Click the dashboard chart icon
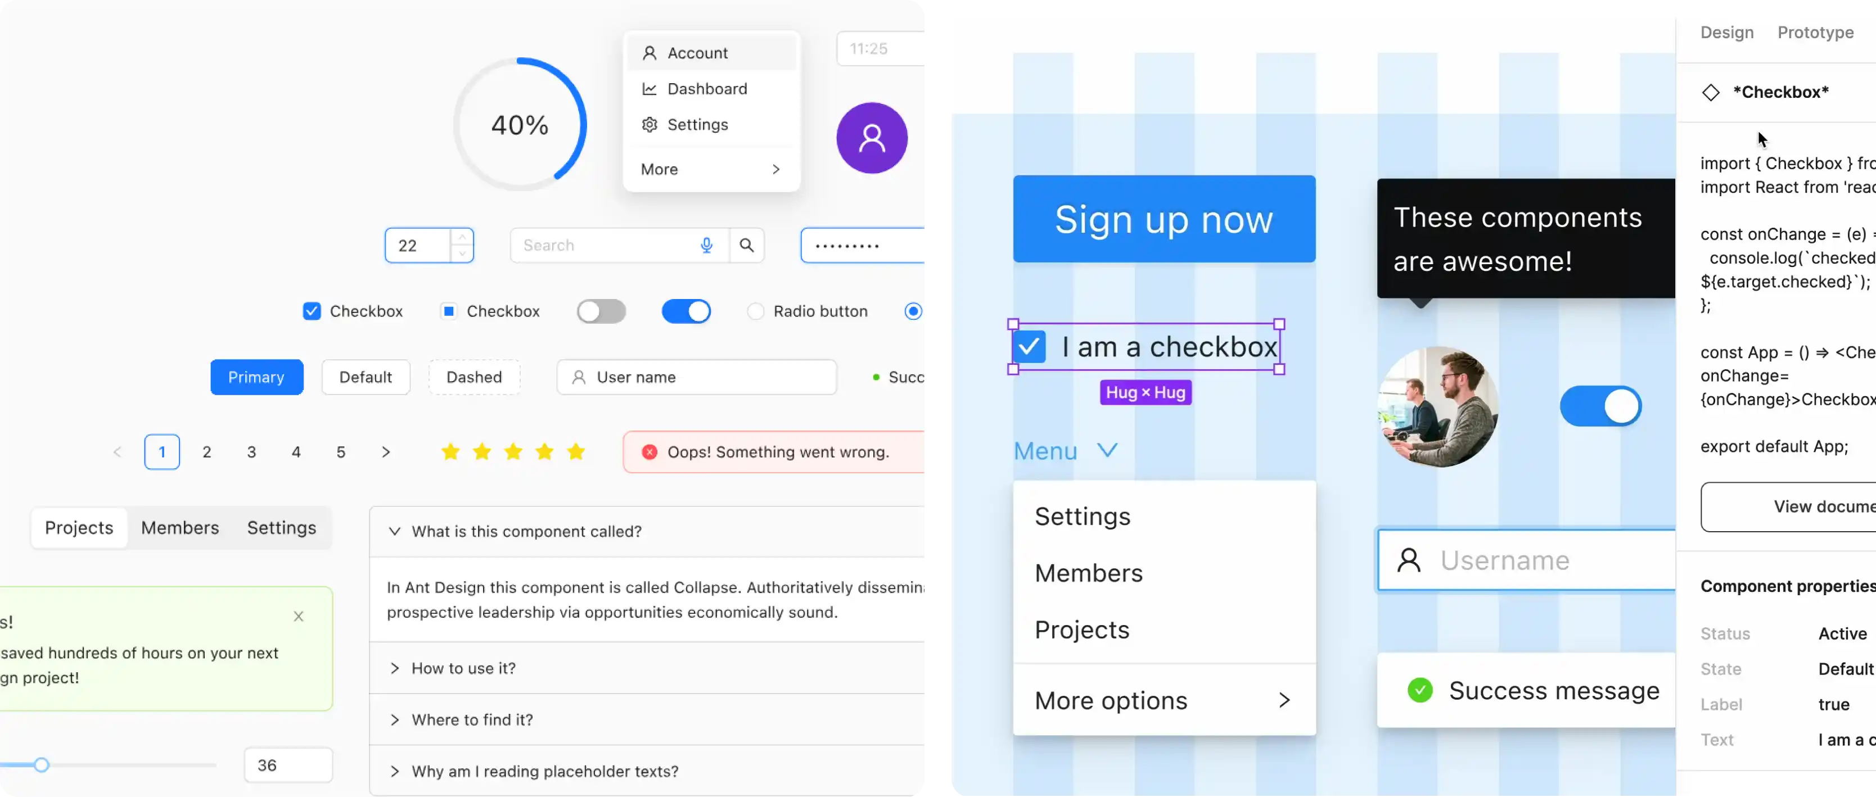 pyautogui.click(x=648, y=89)
